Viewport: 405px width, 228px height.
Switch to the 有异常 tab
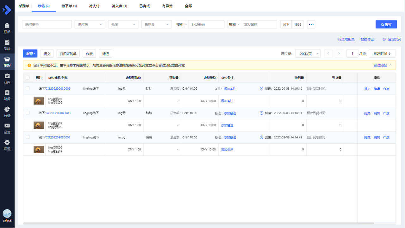coord(167,6)
